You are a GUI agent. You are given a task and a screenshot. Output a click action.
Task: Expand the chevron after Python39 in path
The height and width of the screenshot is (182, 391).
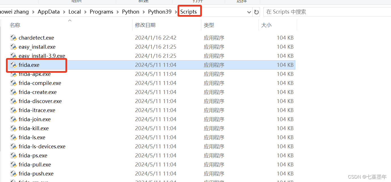click(x=176, y=12)
